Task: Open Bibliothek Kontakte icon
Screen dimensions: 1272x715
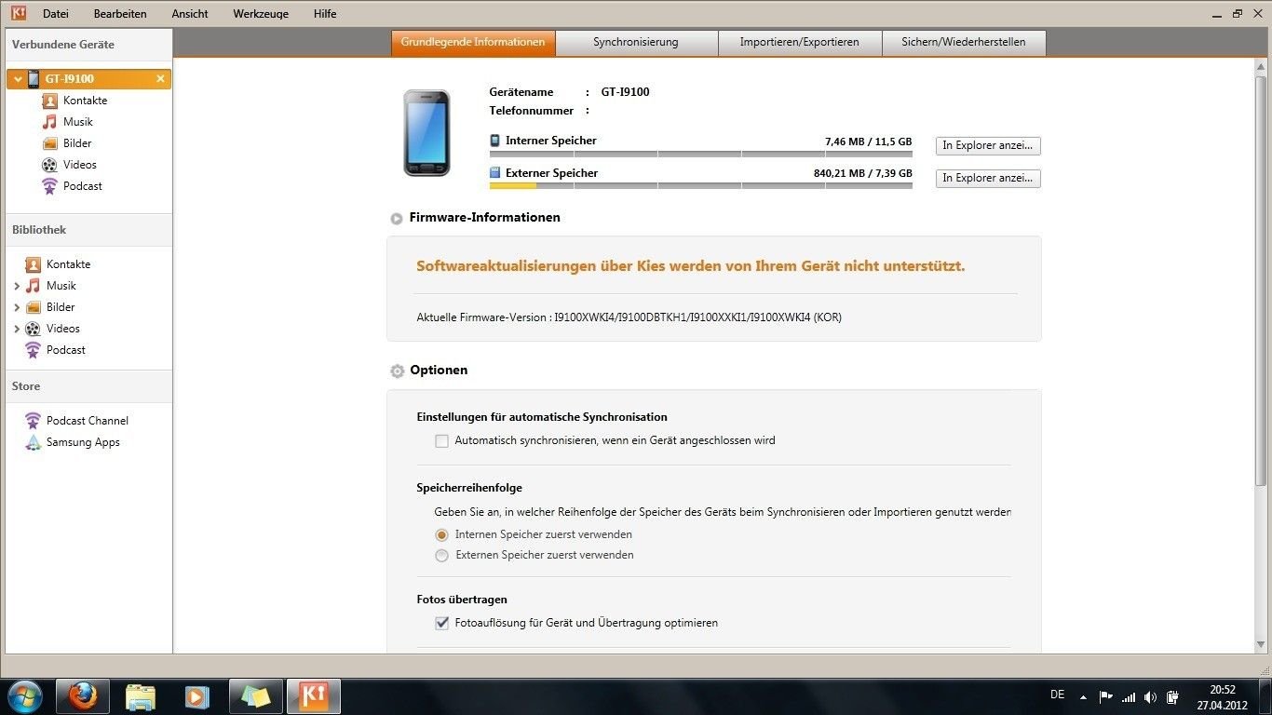Action: tap(34, 264)
